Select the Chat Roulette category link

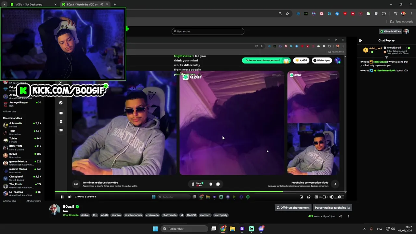pyautogui.click(x=71, y=215)
